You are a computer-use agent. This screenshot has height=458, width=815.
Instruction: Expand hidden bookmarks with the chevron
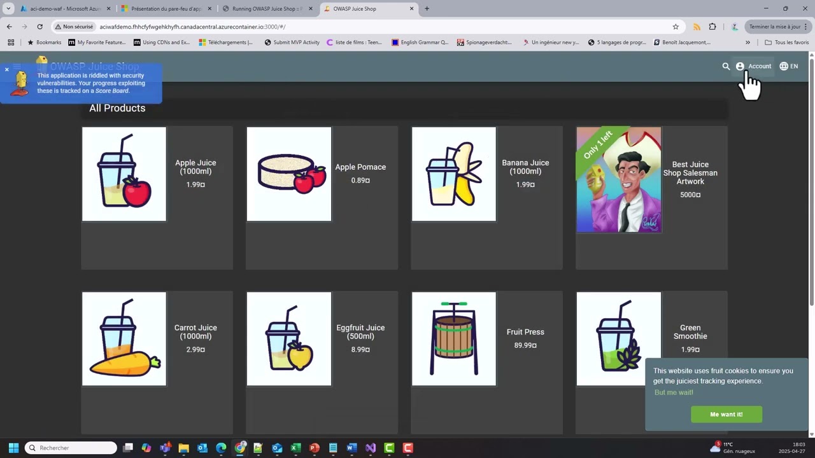tap(748, 43)
